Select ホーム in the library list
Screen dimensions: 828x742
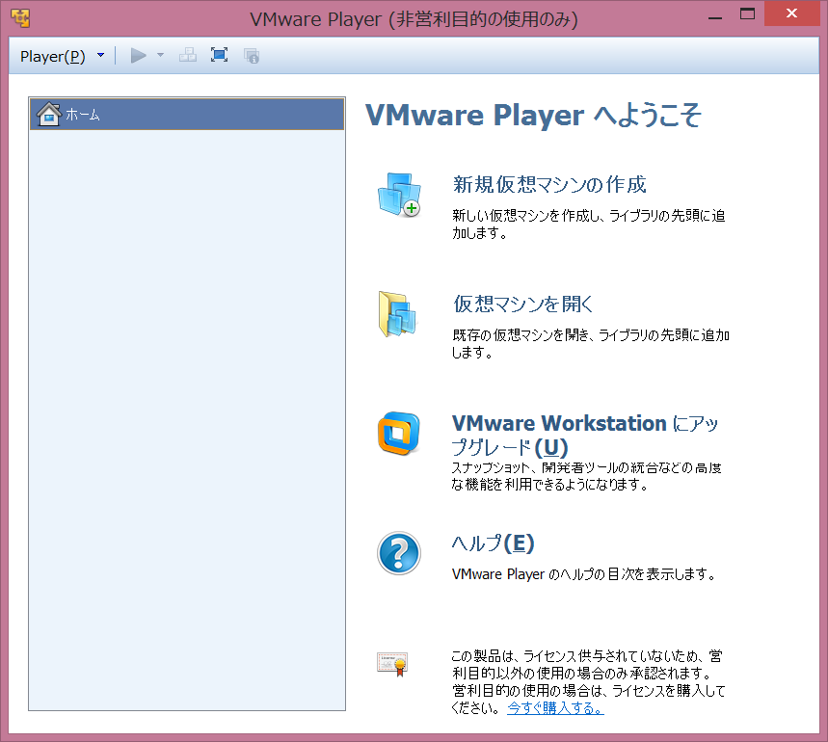tap(187, 114)
